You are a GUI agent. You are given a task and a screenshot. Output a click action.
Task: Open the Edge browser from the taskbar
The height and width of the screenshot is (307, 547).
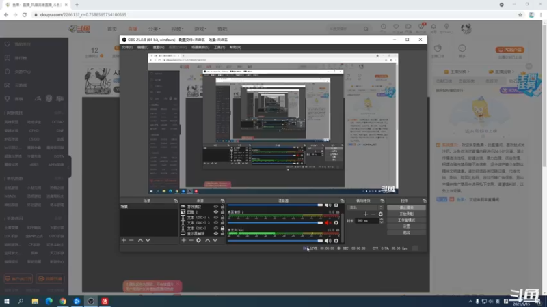coord(49,301)
